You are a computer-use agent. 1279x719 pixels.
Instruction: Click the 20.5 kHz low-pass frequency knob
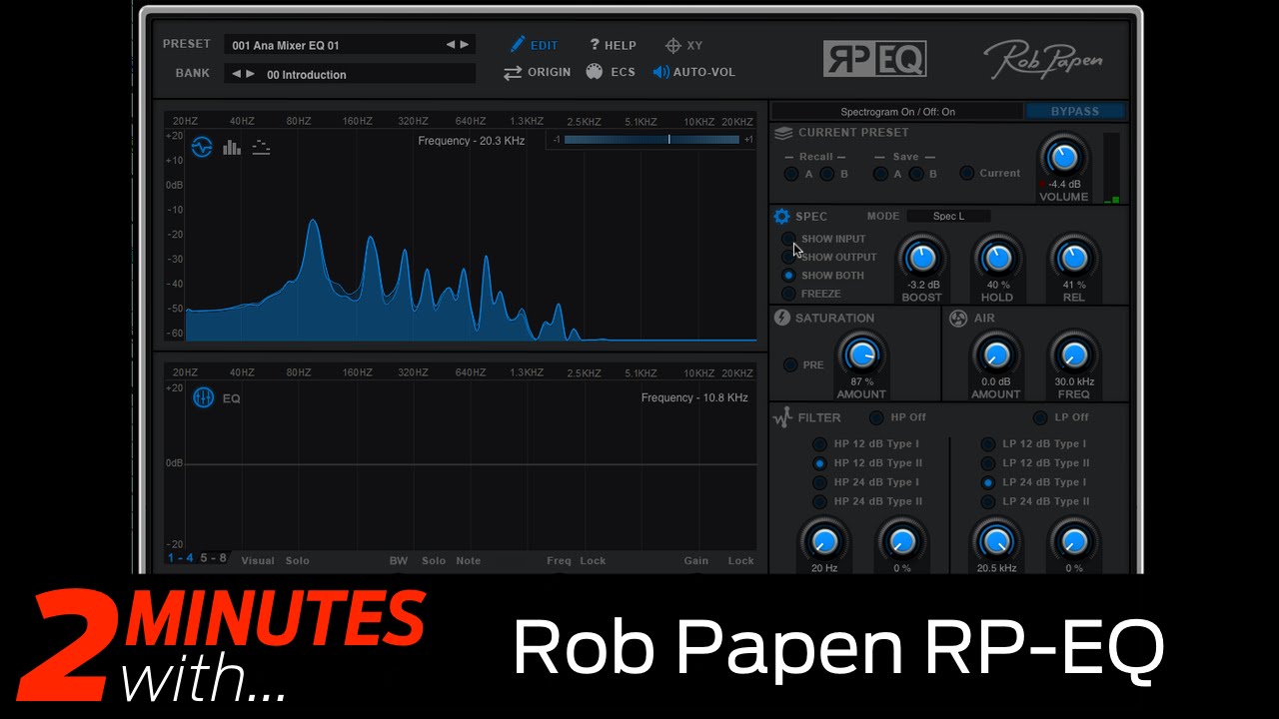[996, 541]
